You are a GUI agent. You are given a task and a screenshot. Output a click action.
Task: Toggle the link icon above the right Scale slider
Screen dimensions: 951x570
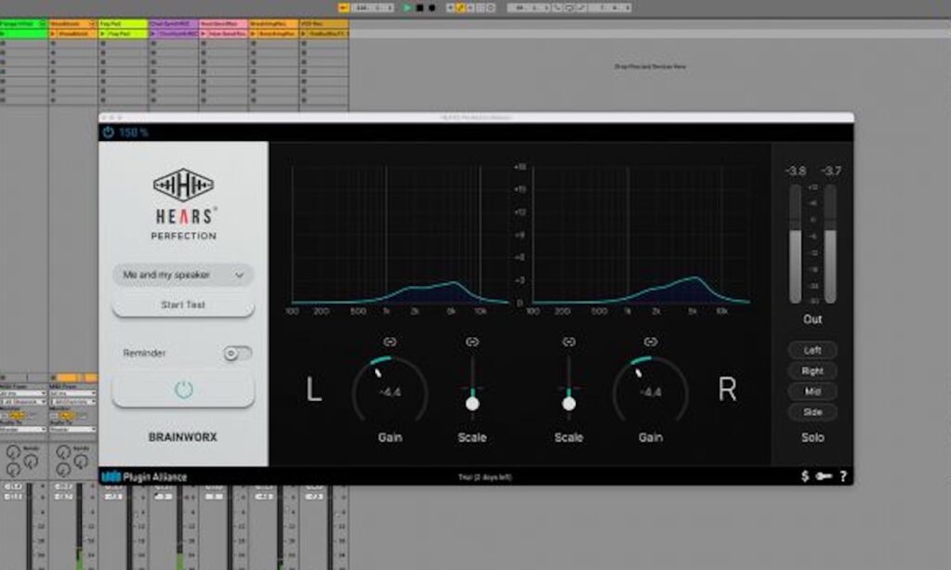[568, 342]
